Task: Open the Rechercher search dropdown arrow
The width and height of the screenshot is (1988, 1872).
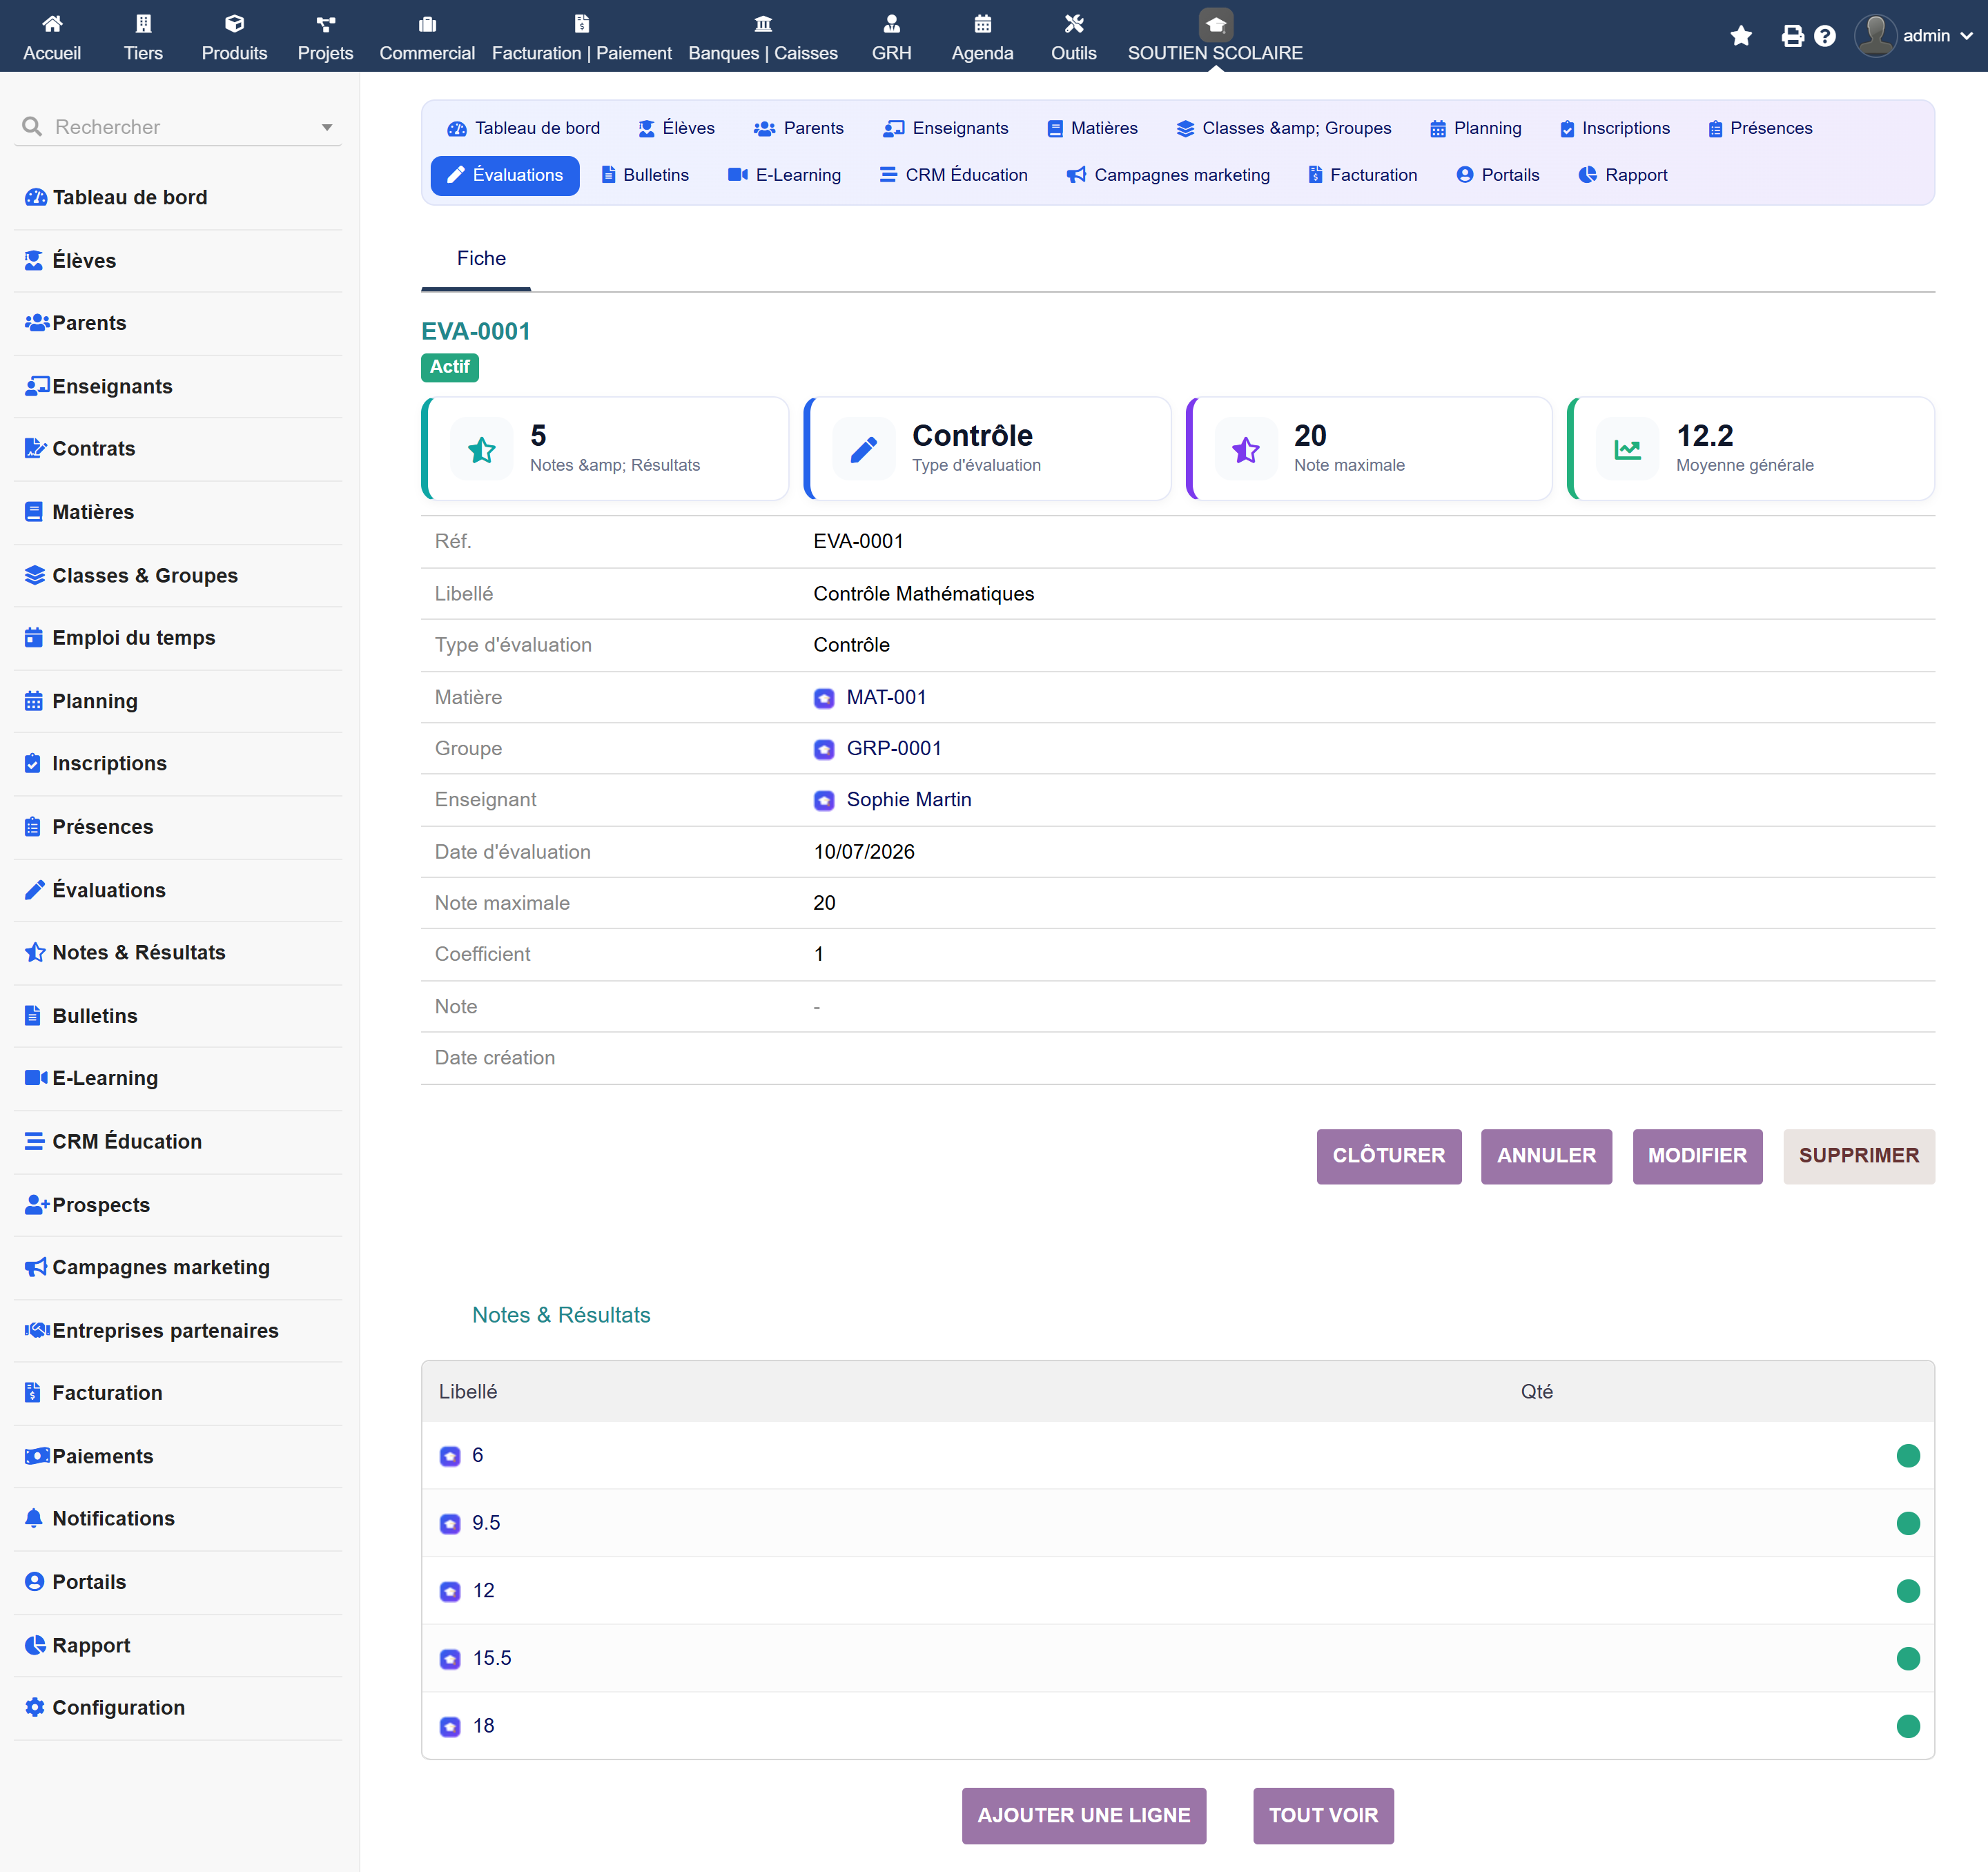Action: (x=327, y=127)
